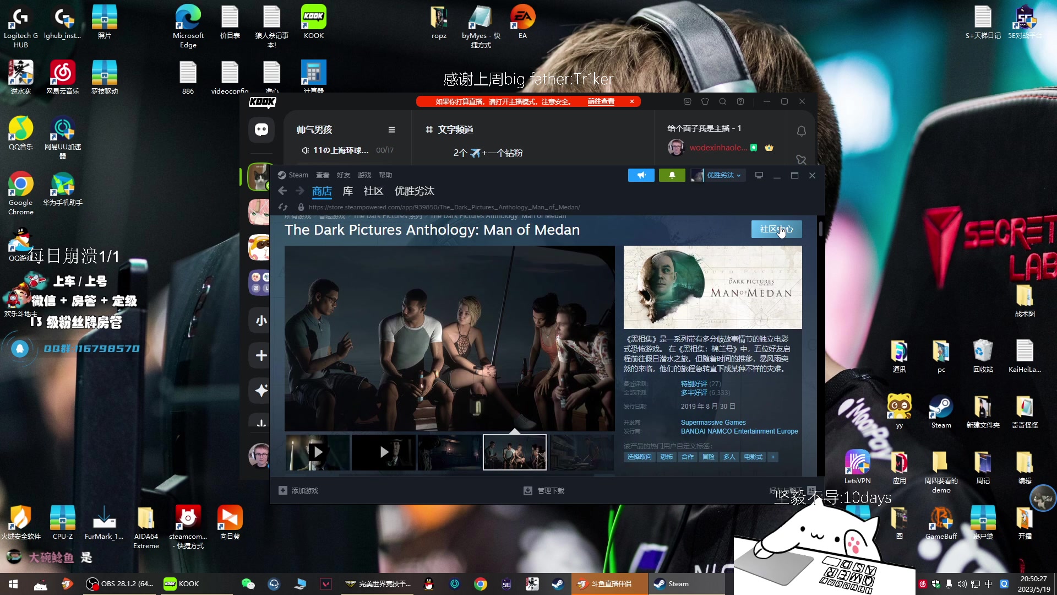Click the Steam store URL address field
Viewport: 1057px width, 595px height.
coord(444,207)
